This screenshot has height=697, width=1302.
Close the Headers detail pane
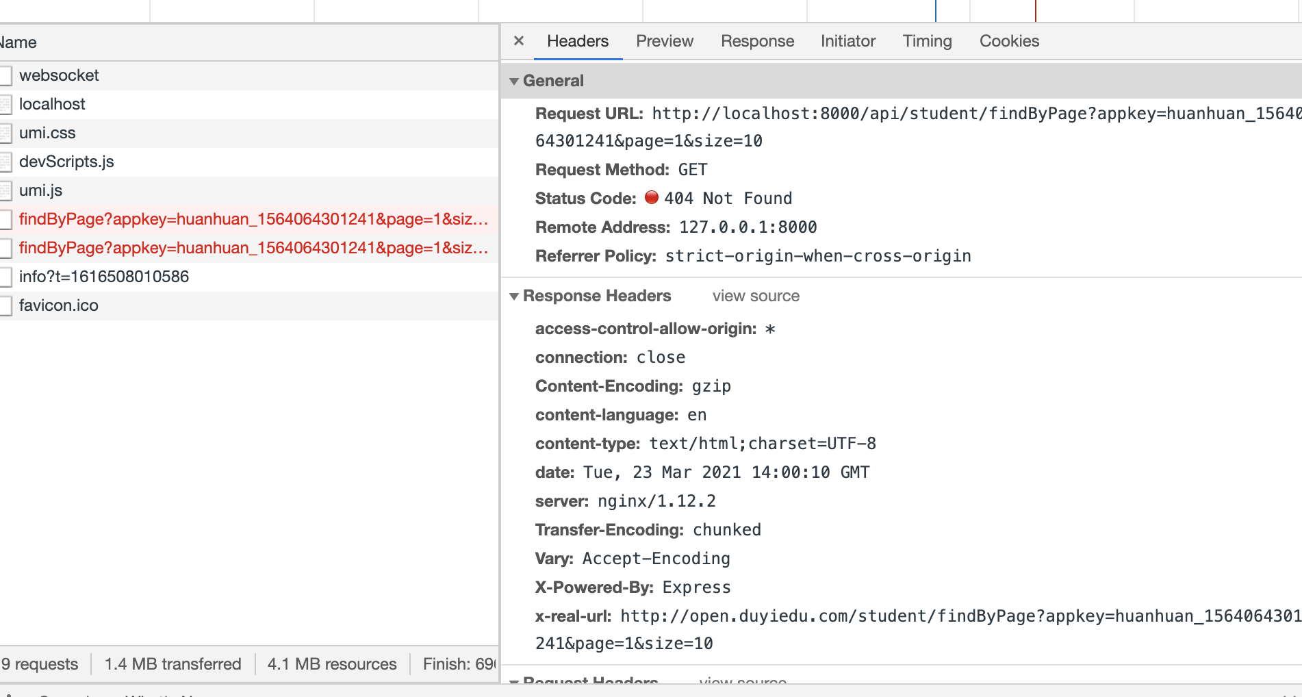coord(518,41)
